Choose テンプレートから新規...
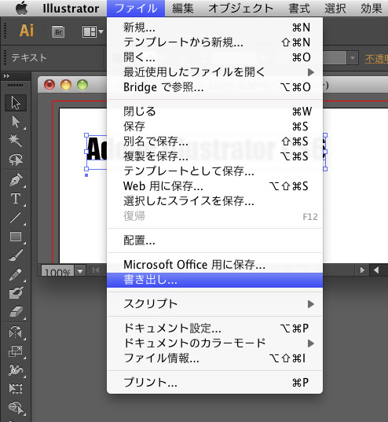This screenshot has height=422, width=388. tap(214, 42)
